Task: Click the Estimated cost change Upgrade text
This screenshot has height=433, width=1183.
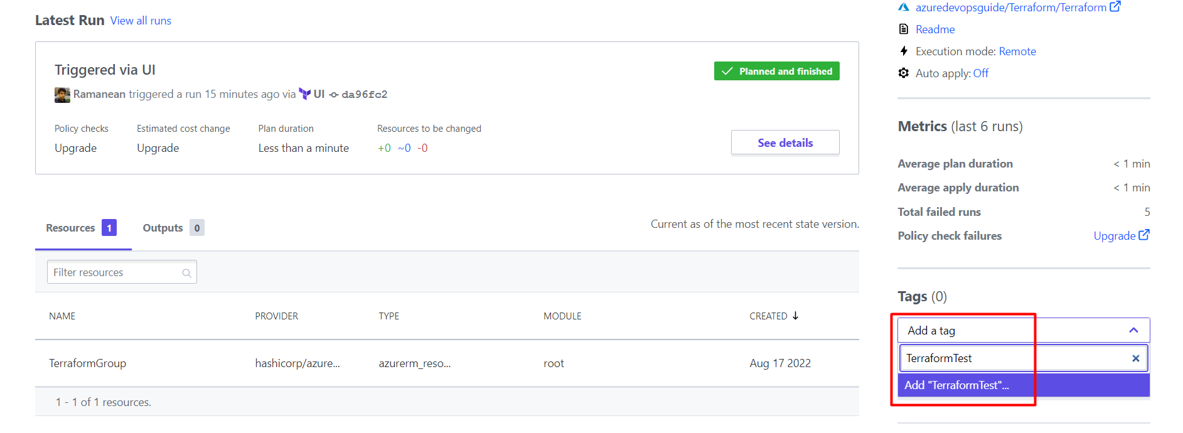Action: click(158, 148)
